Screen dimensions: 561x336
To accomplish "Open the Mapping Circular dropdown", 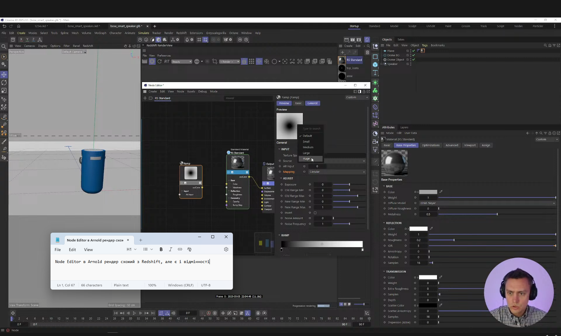I will coord(337,172).
